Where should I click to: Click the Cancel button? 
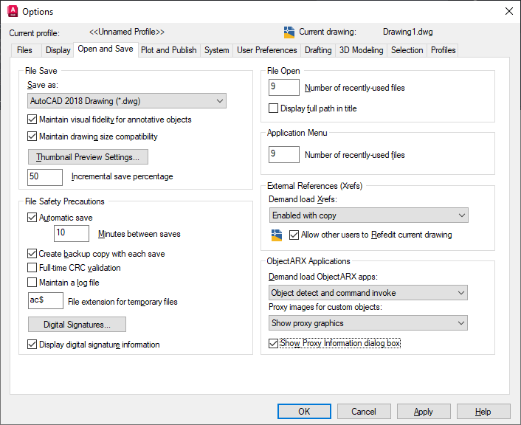364,412
